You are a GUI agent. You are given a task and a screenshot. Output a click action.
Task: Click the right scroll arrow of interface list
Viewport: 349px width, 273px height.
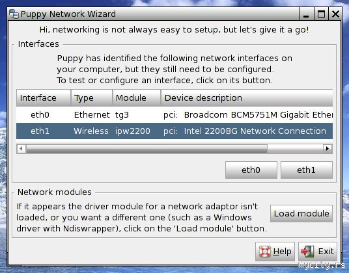(x=328, y=149)
